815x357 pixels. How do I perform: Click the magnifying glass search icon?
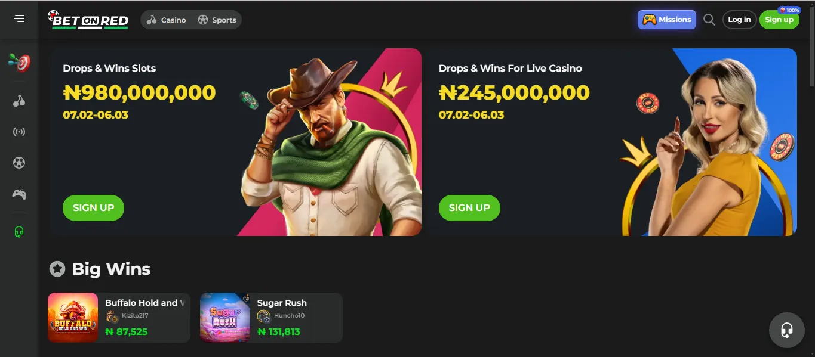(x=709, y=19)
